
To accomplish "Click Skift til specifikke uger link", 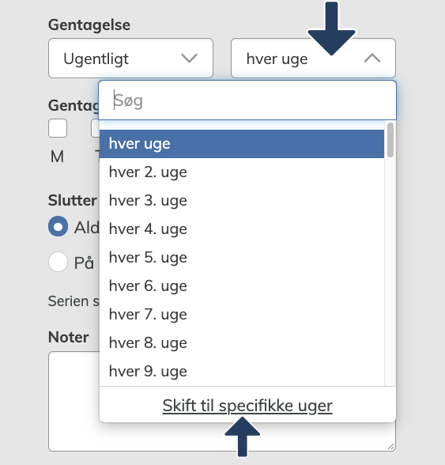I will tap(247, 406).
